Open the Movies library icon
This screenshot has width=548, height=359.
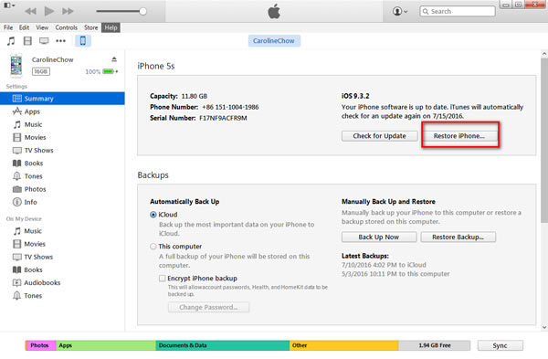pyautogui.click(x=27, y=41)
